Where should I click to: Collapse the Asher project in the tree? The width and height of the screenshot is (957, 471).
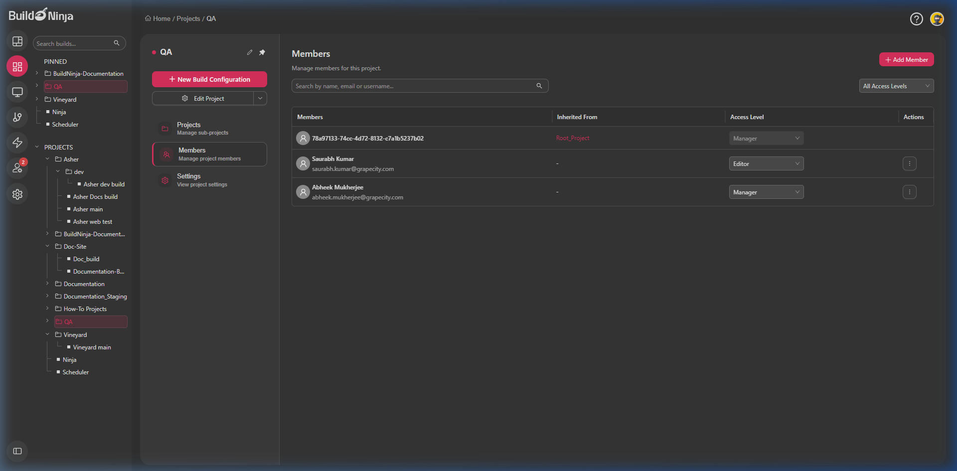coord(47,158)
